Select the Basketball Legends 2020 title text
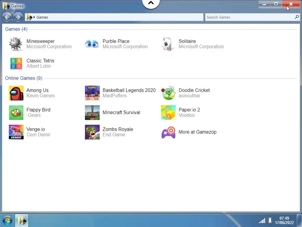Image resolution: width=302 pixels, height=227 pixels. (129, 90)
